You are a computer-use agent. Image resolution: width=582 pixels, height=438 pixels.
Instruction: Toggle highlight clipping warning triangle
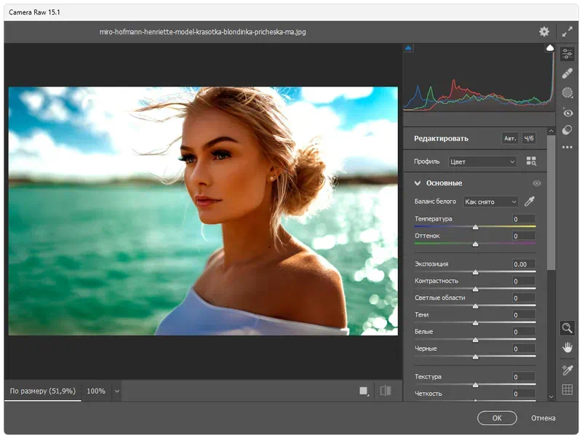[x=550, y=48]
